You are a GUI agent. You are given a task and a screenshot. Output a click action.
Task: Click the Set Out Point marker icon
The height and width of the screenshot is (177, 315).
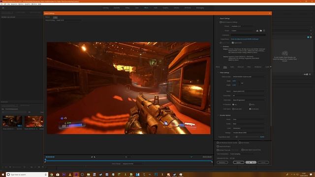point(94,157)
